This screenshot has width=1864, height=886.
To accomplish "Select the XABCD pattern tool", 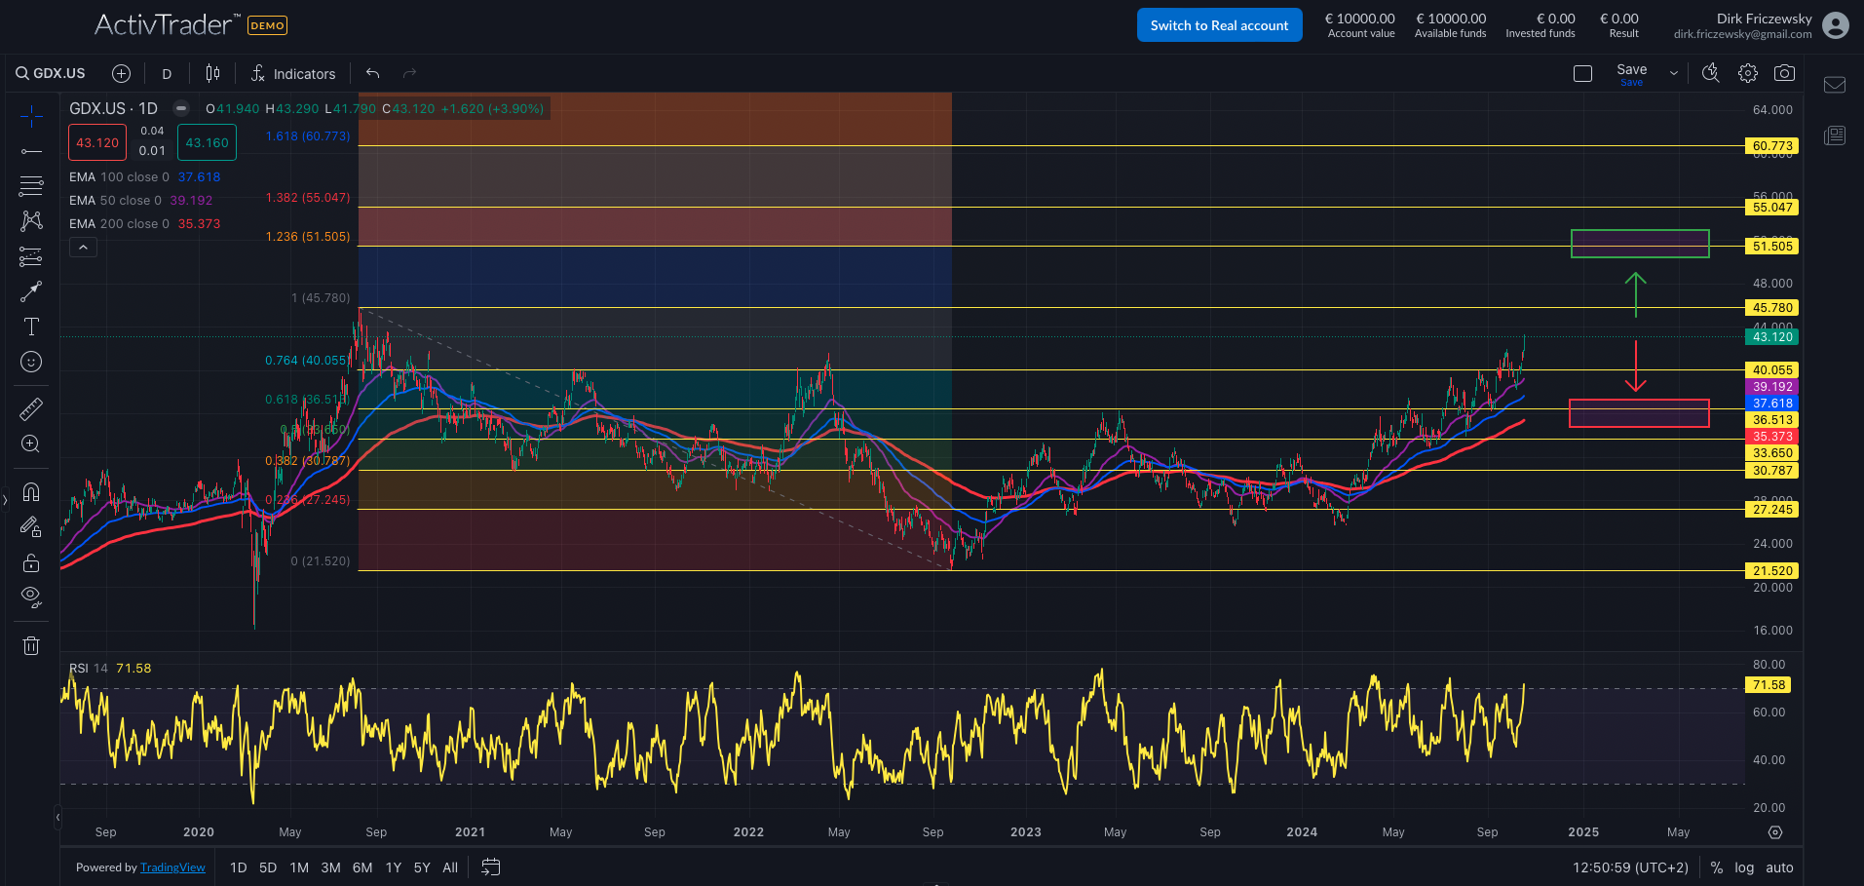I will pos(31,220).
